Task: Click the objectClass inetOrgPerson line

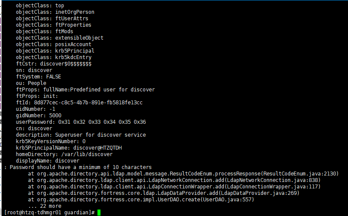Action: click(55, 12)
